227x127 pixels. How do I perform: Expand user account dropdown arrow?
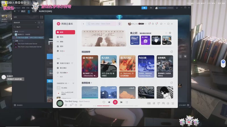146,24
